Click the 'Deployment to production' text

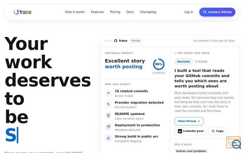point(137,125)
